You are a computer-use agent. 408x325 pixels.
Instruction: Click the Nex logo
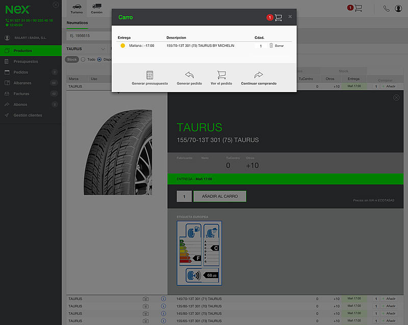point(17,10)
